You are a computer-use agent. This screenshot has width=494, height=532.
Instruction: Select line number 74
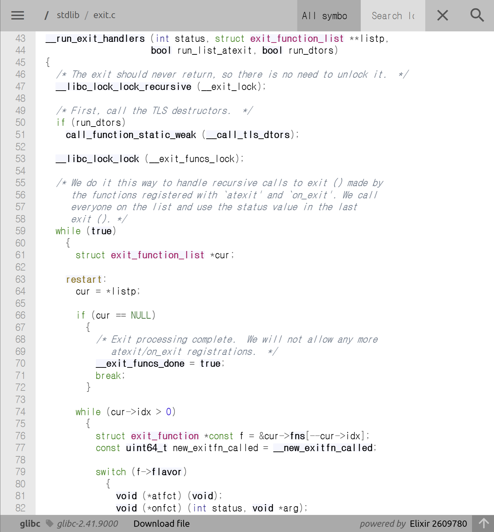tap(20, 412)
